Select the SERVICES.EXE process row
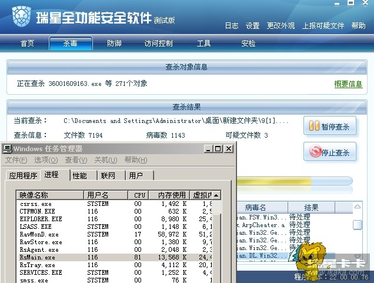The height and width of the screenshot is (283, 374). point(114,272)
